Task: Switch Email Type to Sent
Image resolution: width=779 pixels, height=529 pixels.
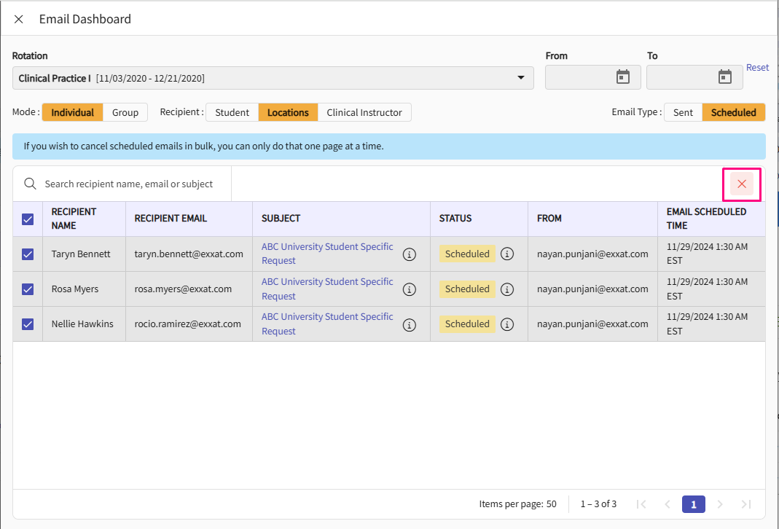Action: coord(683,112)
